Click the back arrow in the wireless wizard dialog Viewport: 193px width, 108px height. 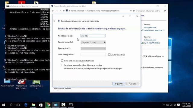click(x=55, y=21)
